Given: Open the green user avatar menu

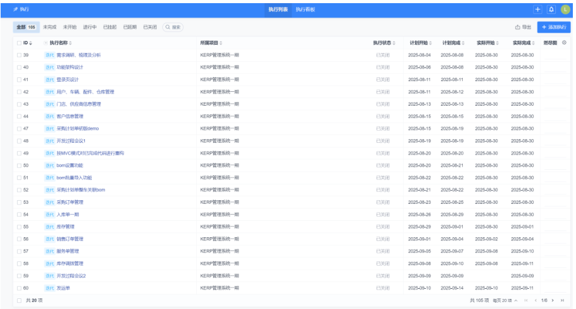Looking at the screenshot, I should [565, 9].
